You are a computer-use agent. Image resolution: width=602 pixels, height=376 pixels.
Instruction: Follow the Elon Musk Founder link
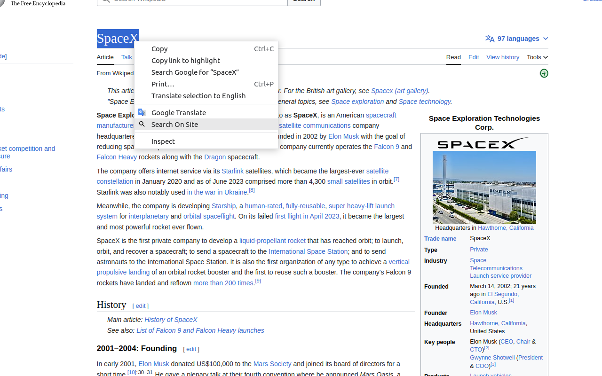(483, 312)
